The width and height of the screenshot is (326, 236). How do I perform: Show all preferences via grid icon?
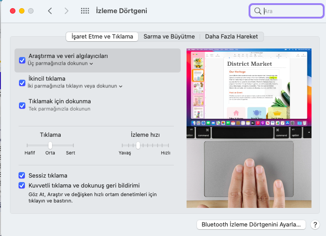point(85,11)
